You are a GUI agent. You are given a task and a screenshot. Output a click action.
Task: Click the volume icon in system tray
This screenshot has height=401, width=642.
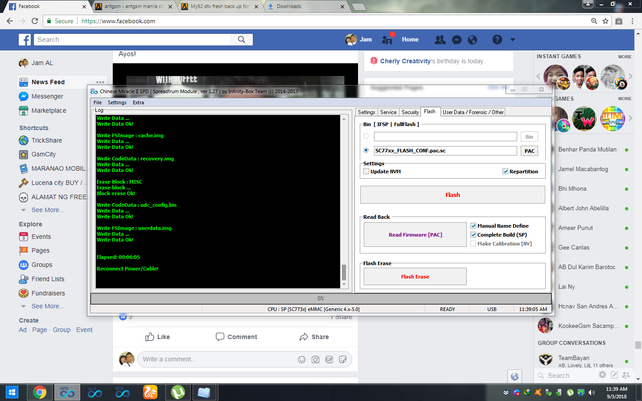point(592,393)
